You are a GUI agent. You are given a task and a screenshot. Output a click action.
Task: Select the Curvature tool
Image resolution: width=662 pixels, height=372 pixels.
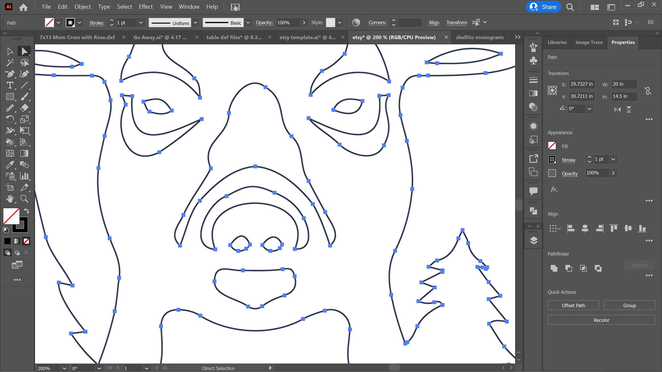click(24, 74)
